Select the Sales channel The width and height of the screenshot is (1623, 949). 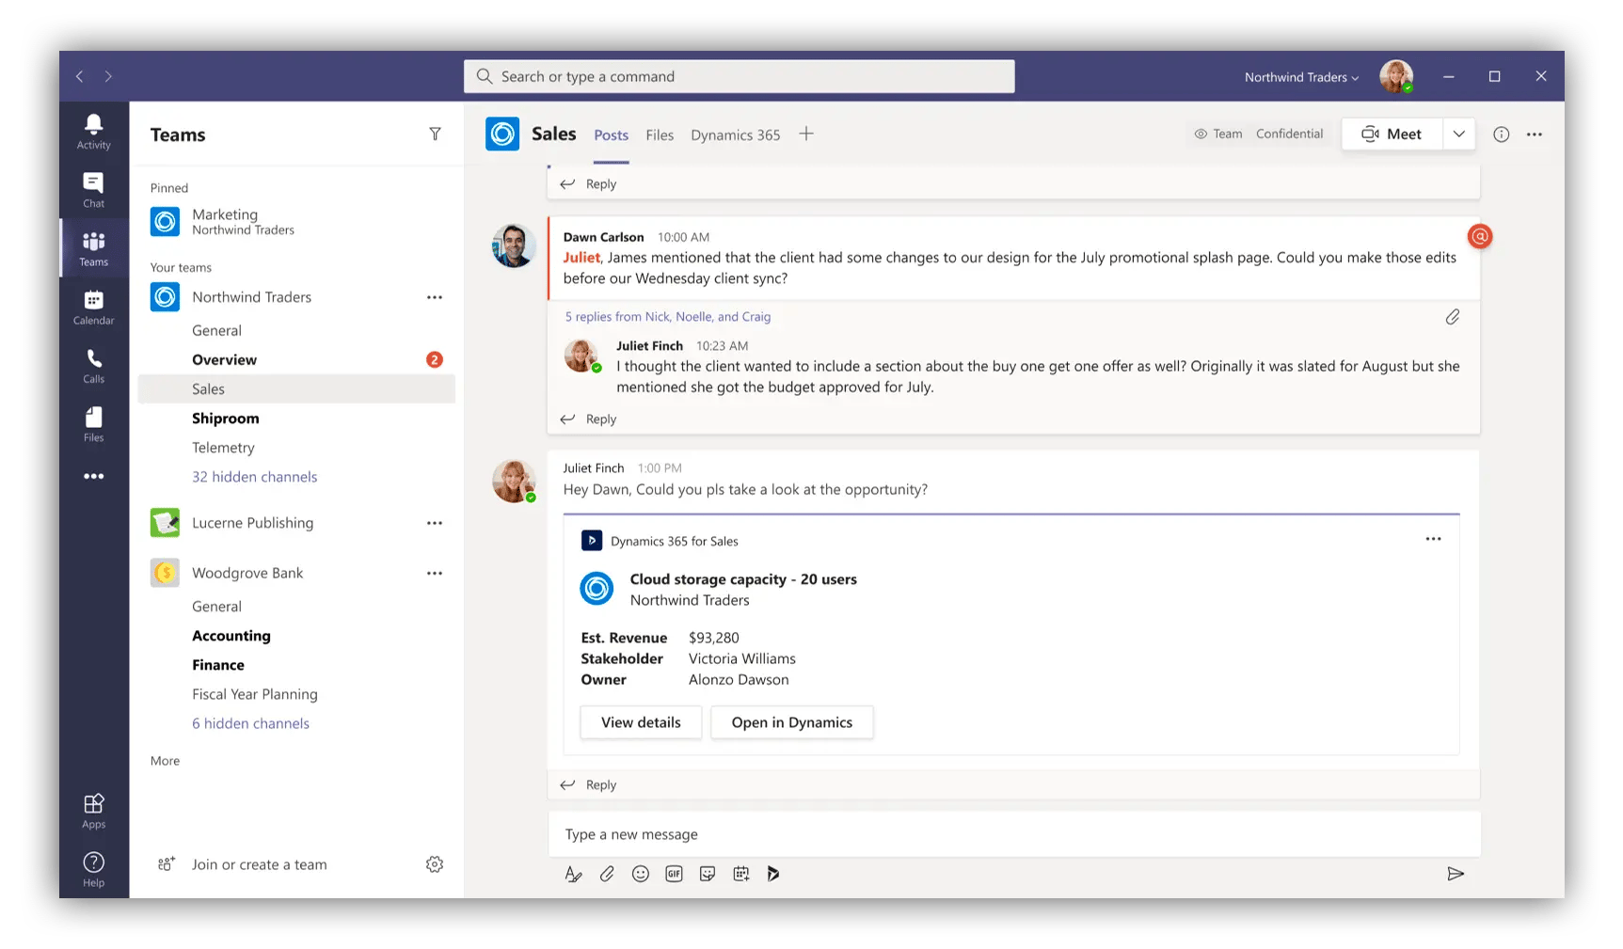click(x=296, y=389)
